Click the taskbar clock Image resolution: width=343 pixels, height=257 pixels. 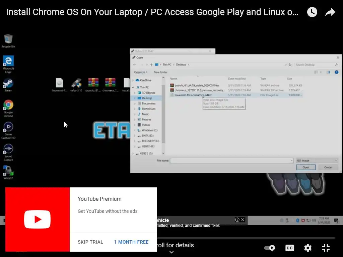(324, 220)
